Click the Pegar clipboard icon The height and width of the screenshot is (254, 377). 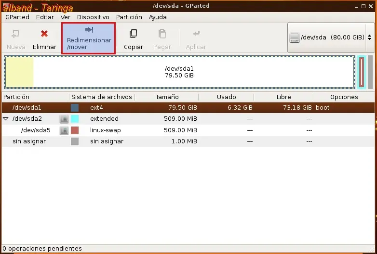[162, 34]
